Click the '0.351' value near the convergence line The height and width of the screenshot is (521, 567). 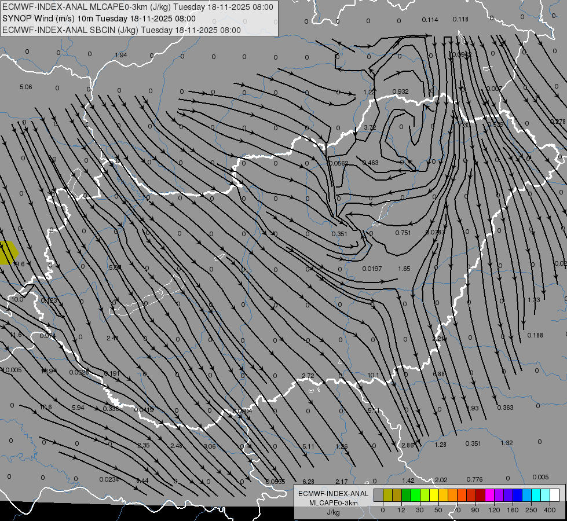click(339, 234)
